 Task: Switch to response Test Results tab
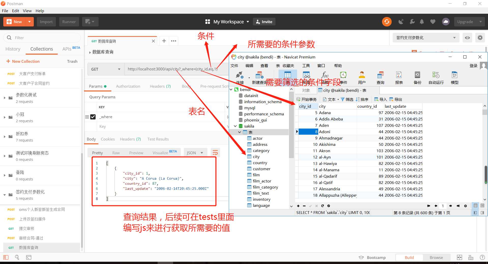point(158,139)
